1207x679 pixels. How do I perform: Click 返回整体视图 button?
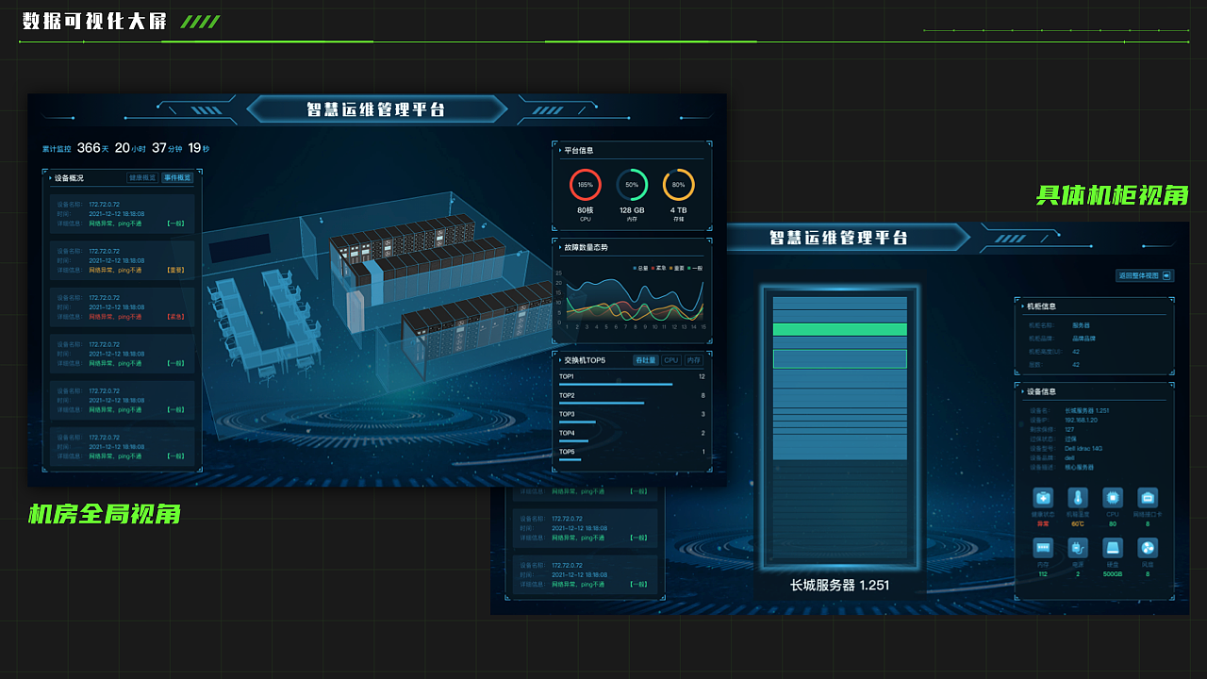tap(1144, 276)
